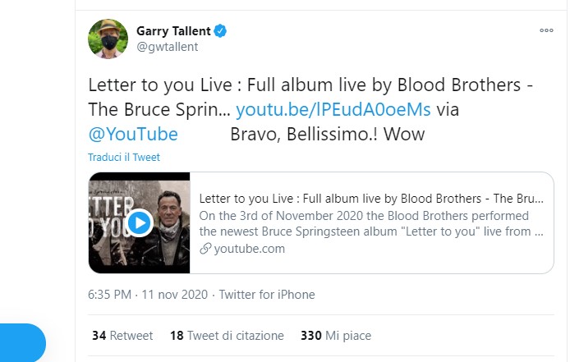Click the chain link icon beside youtube.com
Viewport: 570px width, 362px height.
coord(205,249)
